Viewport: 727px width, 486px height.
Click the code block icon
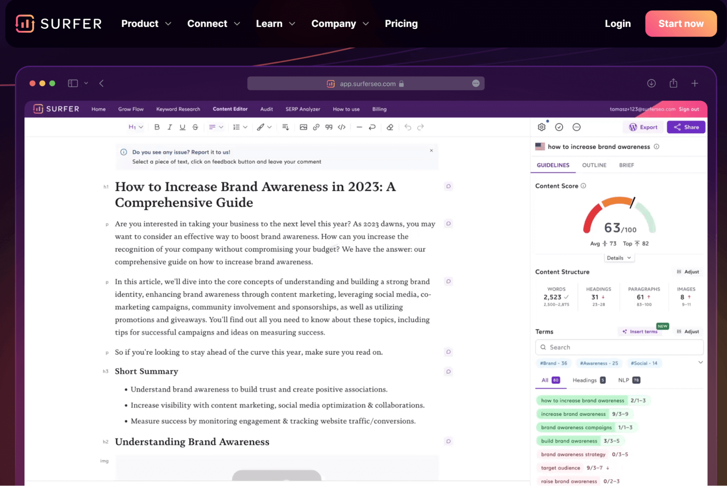coord(341,127)
